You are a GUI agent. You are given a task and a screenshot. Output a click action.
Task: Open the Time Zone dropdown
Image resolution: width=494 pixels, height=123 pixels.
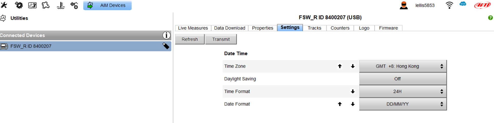coord(403,66)
